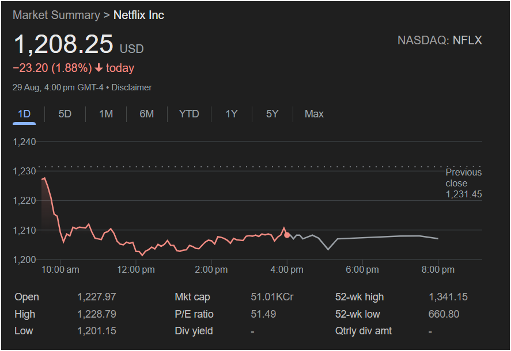Open the Disclaimer link
Viewport: 511px width, 351px height.
[132, 87]
